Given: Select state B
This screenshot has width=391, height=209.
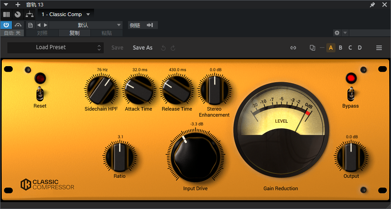Looking at the screenshot, I should (341, 48).
